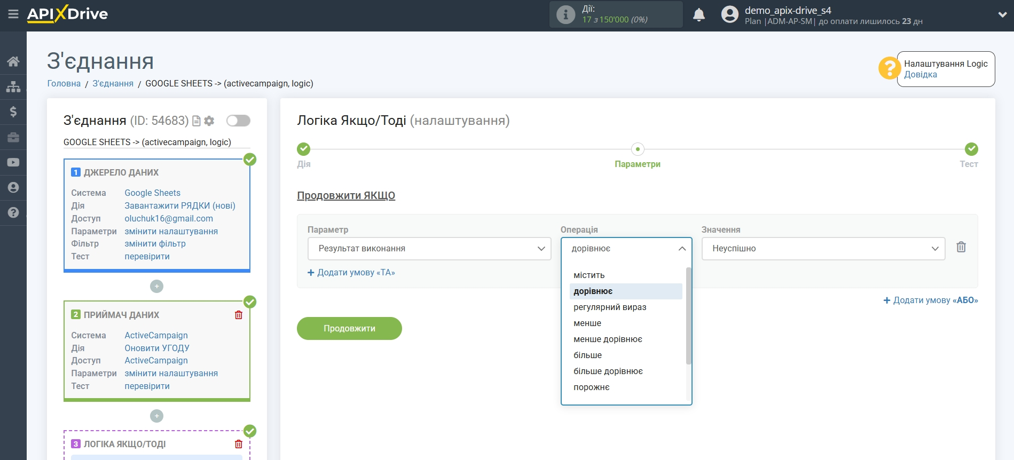1014x460 pixels.
Task: Go to Головна breadcrumb
Action: [x=64, y=83]
